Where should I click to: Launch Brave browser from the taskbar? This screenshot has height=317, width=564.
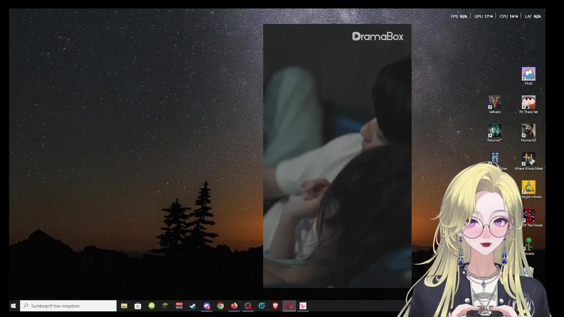(x=275, y=306)
